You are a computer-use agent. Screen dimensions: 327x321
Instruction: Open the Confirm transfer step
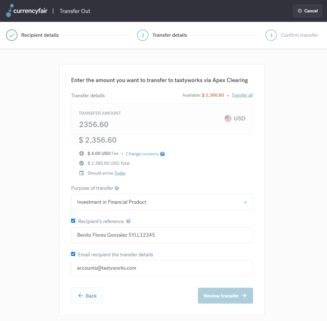click(x=299, y=35)
